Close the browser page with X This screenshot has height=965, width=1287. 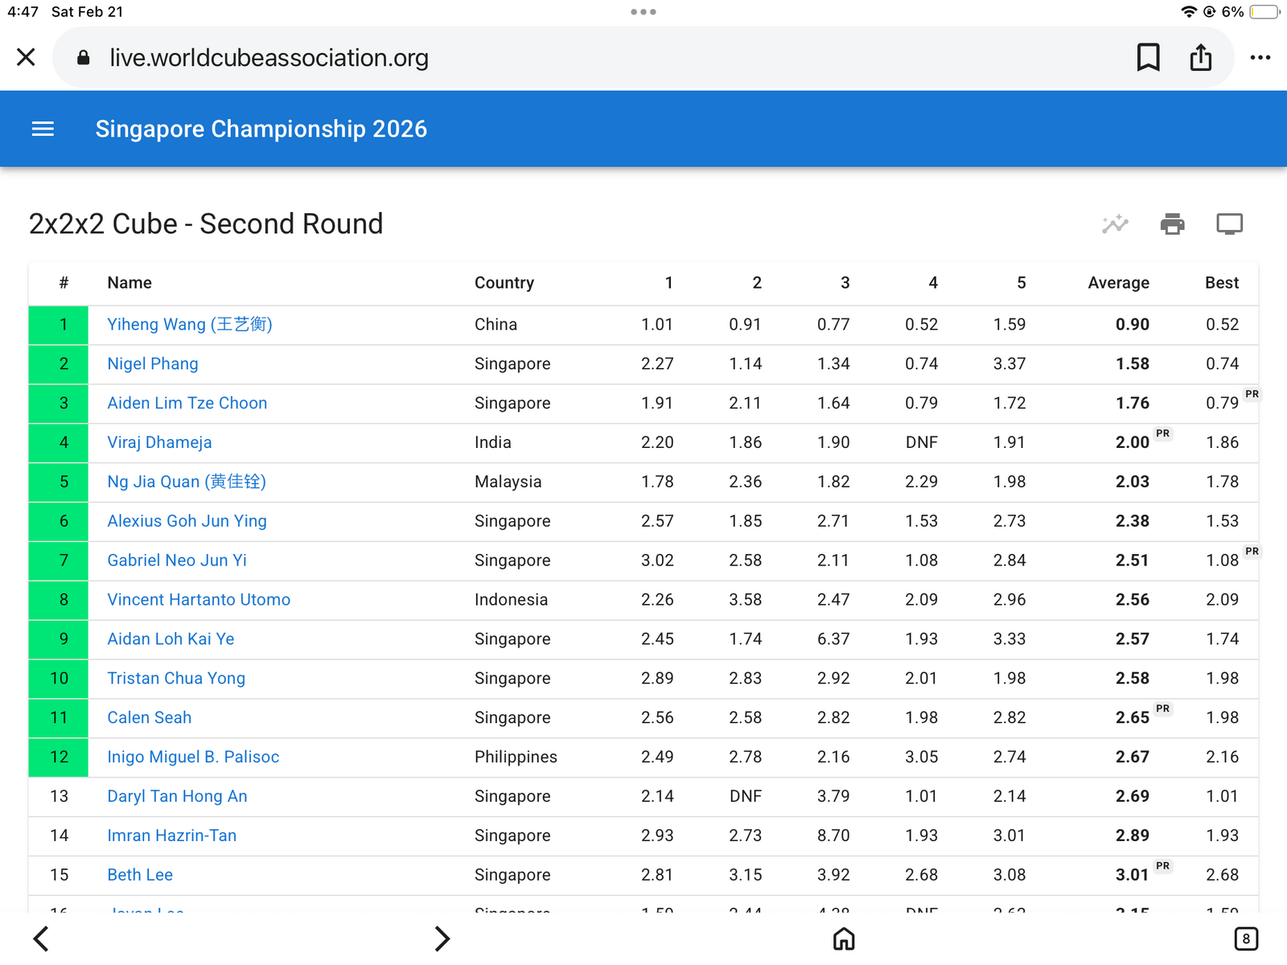26,57
